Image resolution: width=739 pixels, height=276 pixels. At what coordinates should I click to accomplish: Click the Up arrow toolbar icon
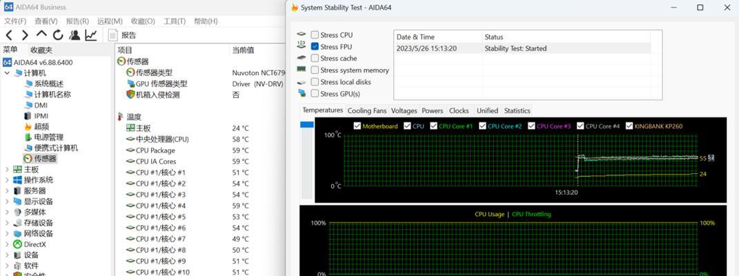click(41, 34)
